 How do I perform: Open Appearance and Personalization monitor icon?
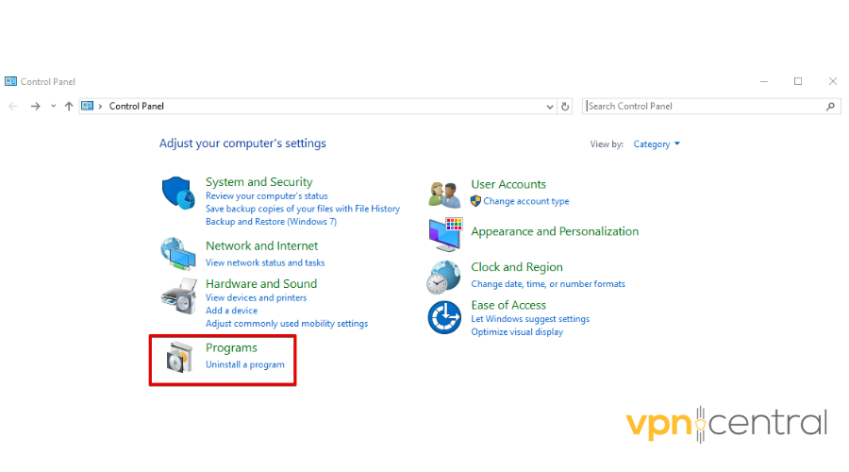pyautogui.click(x=444, y=232)
